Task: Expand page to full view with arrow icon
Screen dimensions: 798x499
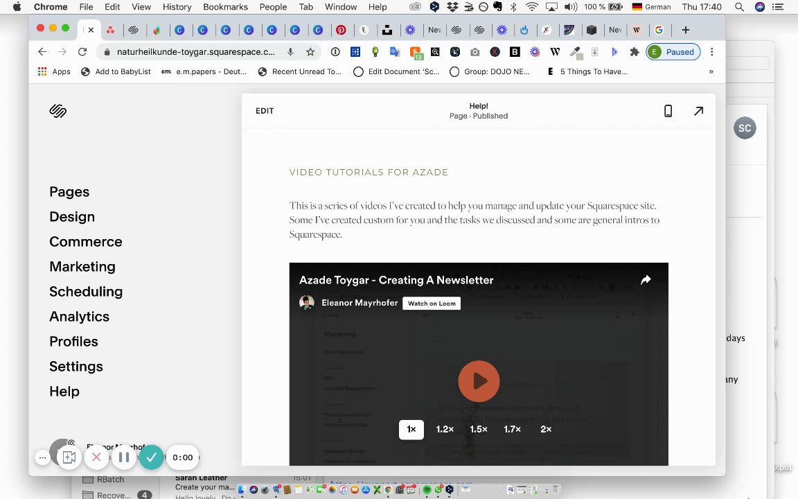Action: 699,111
